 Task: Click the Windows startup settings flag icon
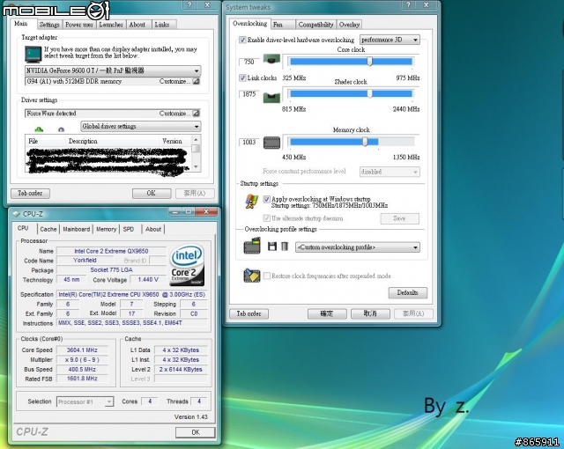tap(251, 202)
